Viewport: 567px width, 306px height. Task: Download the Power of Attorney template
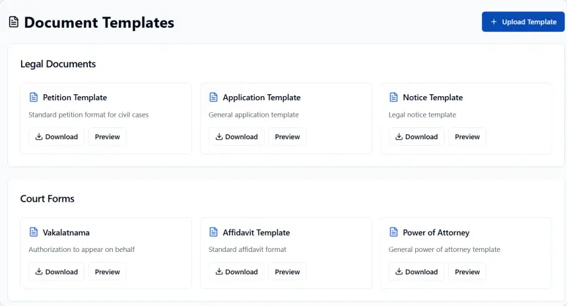417,272
